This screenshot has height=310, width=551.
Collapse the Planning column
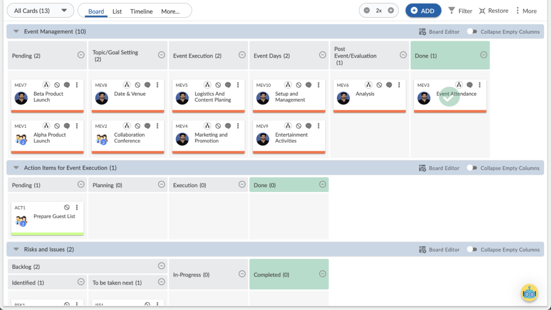[x=162, y=184]
